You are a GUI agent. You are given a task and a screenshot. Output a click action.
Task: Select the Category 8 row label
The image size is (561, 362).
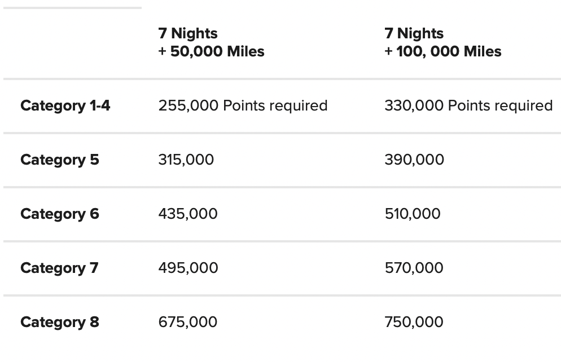pos(60,323)
